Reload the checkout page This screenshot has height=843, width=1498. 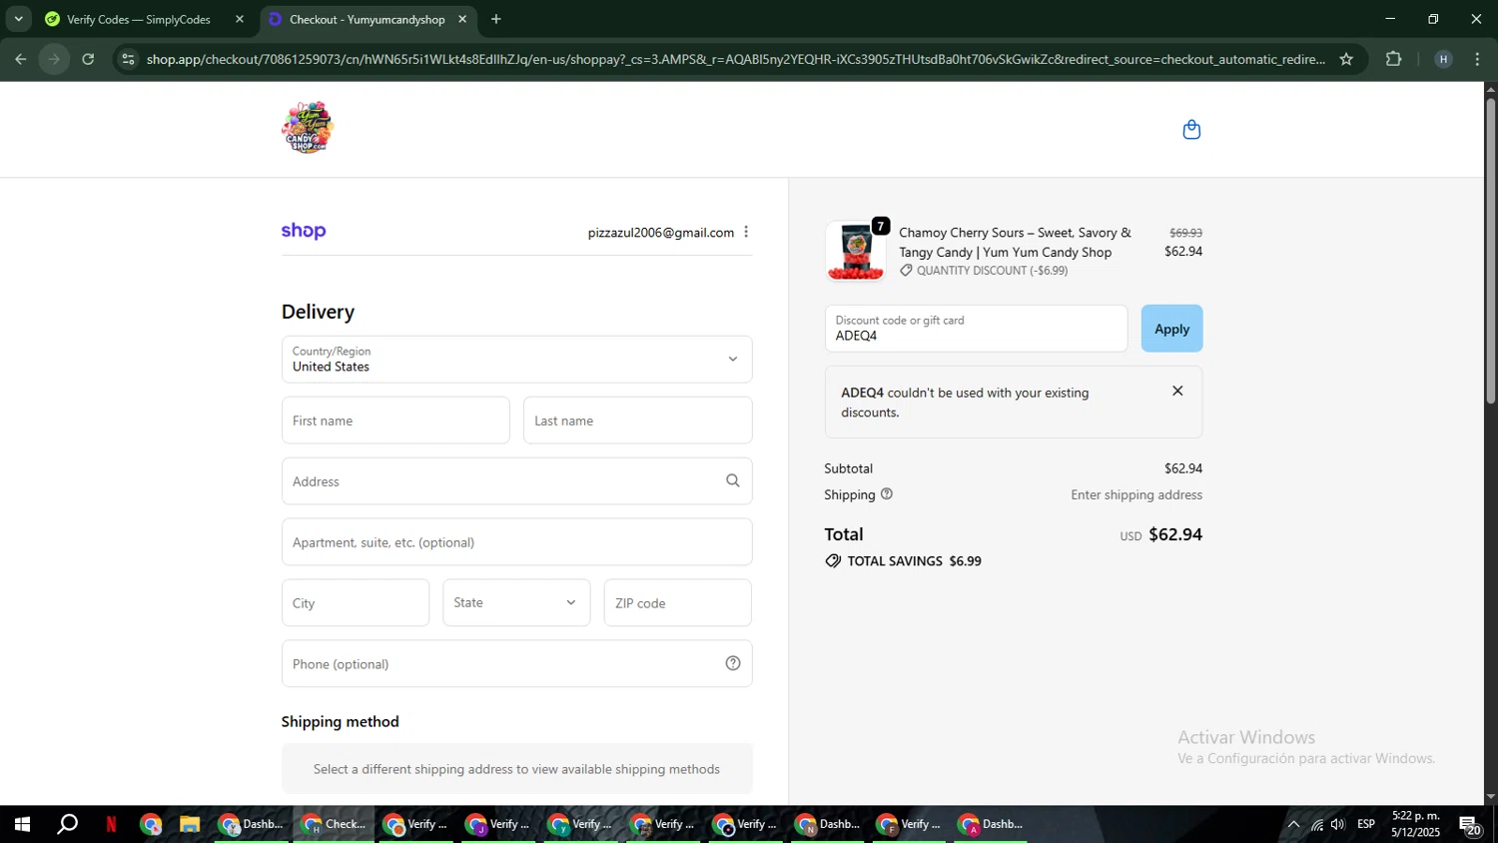tap(88, 59)
